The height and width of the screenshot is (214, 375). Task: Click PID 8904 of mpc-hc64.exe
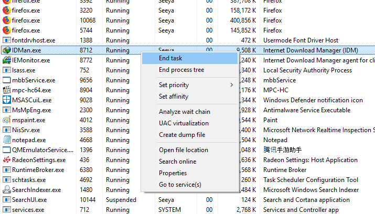pos(86,90)
